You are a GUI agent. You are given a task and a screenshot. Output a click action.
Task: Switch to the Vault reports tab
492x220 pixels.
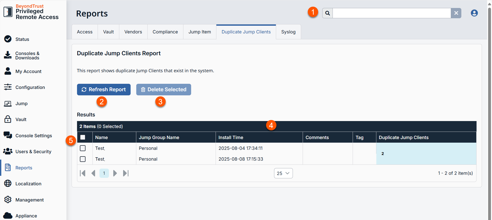point(108,32)
